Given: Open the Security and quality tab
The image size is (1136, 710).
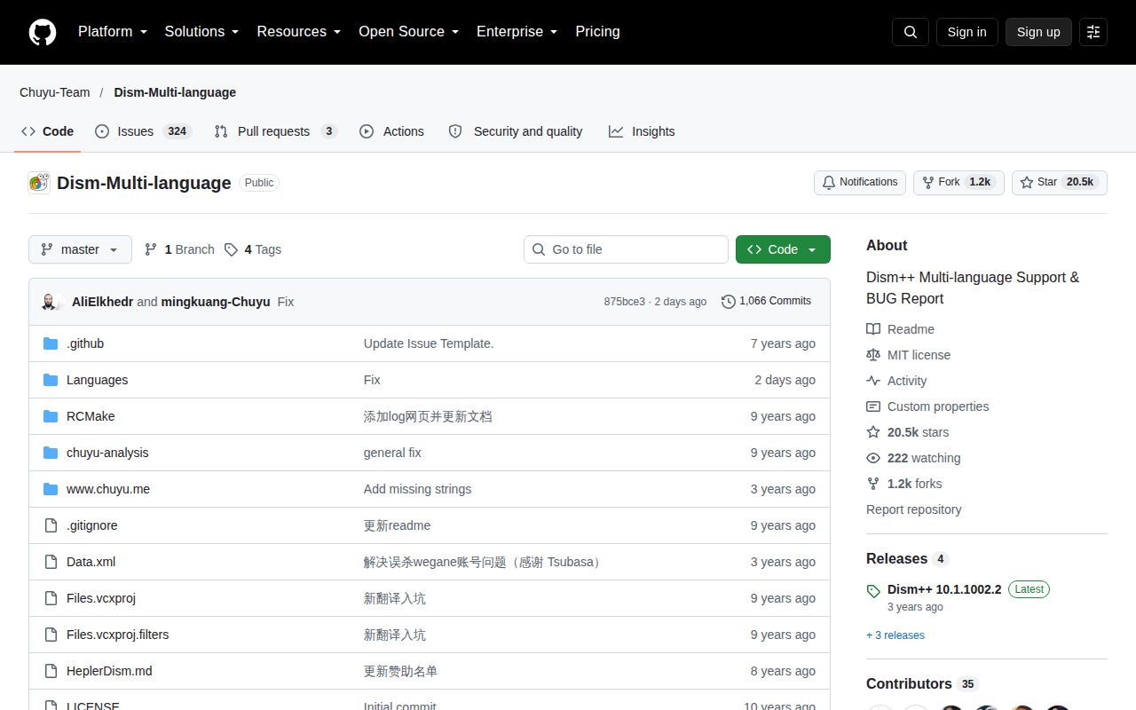Looking at the screenshot, I should 516,131.
